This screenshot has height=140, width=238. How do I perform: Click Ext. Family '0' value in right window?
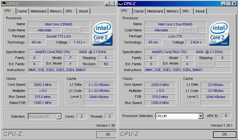151,64
